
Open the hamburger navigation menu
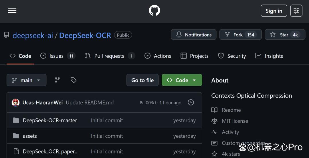point(12,10)
